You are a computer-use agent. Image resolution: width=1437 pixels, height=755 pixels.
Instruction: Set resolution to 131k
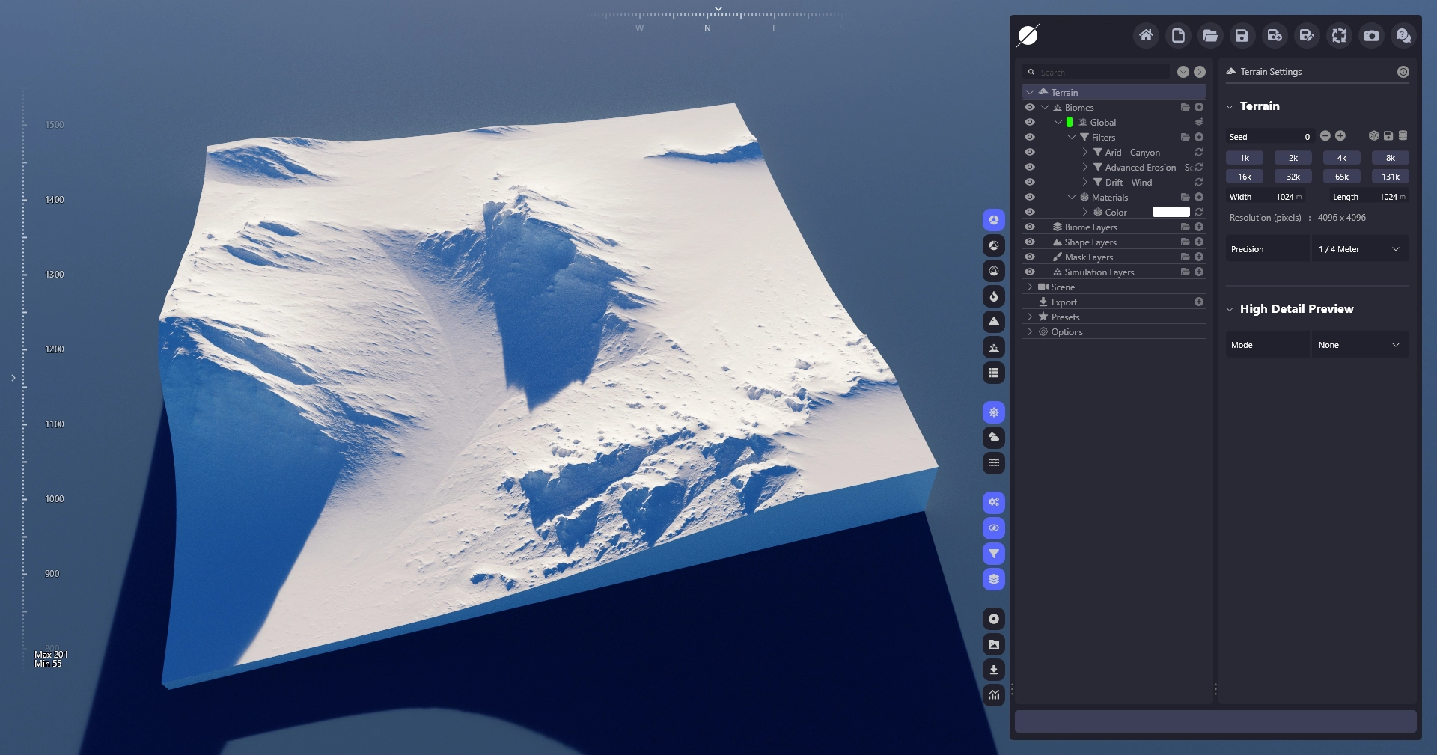point(1391,177)
